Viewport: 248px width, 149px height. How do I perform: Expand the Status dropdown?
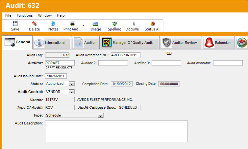(x=71, y=84)
